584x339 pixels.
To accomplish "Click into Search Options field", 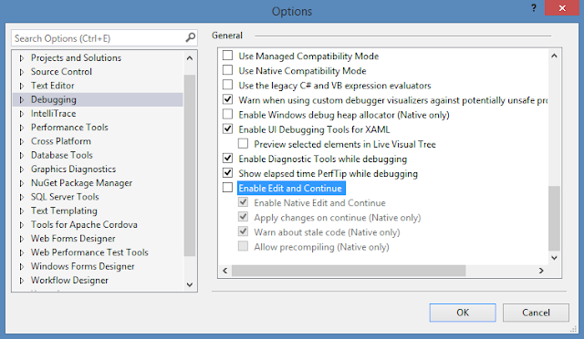I will (99, 38).
